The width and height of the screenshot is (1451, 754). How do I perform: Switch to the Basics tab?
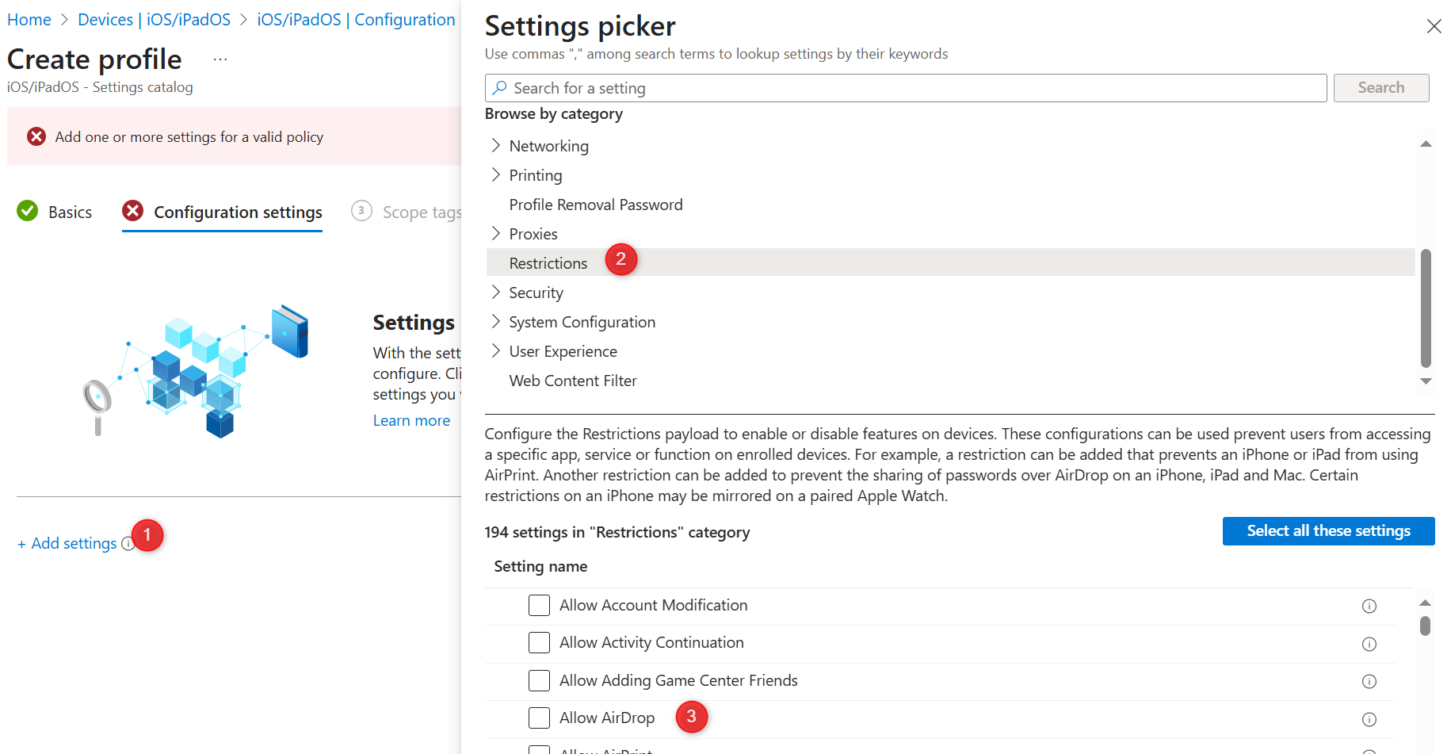pyautogui.click(x=70, y=212)
